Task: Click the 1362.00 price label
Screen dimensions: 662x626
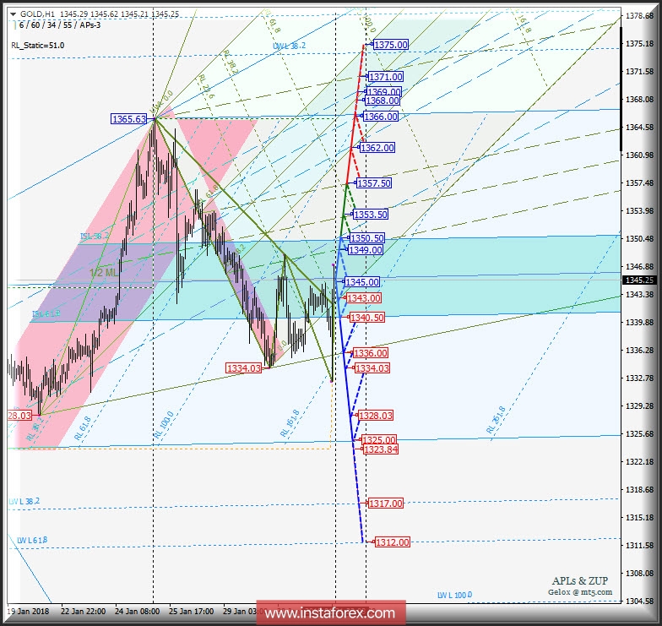Action: [x=377, y=148]
